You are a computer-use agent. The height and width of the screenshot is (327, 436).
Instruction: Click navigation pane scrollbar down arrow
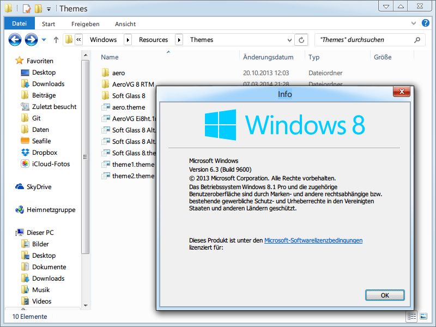pos(86,306)
